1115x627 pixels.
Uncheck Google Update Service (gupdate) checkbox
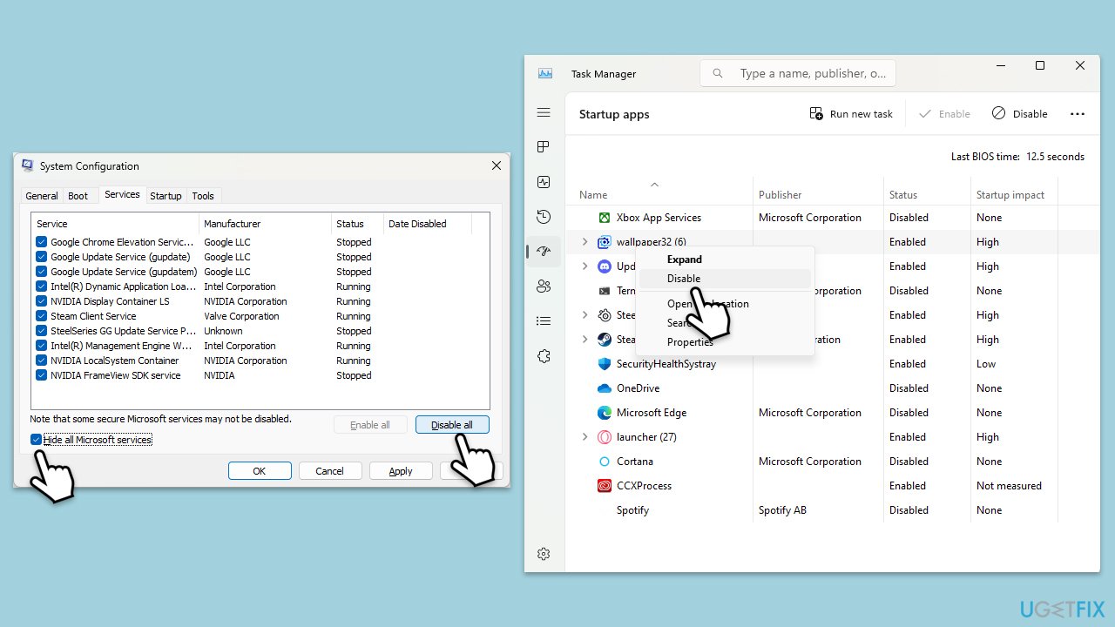pos(42,257)
